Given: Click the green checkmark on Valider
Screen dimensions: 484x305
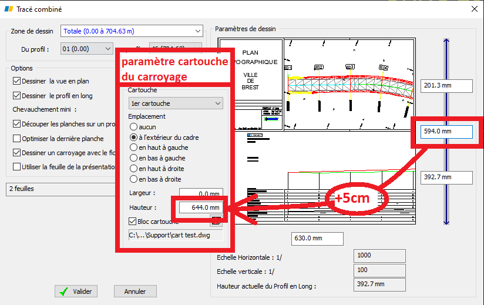Looking at the screenshot, I should (x=64, y=291).
